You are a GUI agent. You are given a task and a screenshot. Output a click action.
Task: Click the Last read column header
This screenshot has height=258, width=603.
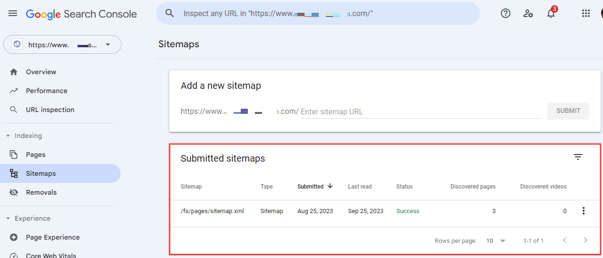(360, 187)
